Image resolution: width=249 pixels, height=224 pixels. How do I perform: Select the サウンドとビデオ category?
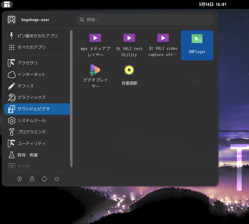[37, 109]
